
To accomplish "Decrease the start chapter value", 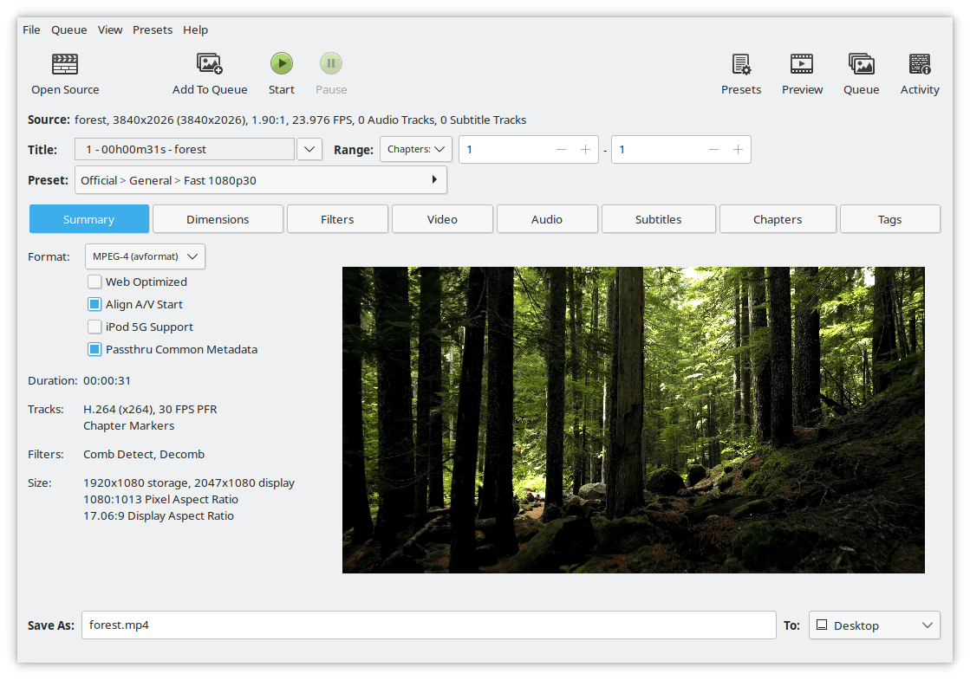I will pyautogui.click(x=561, y=150).
